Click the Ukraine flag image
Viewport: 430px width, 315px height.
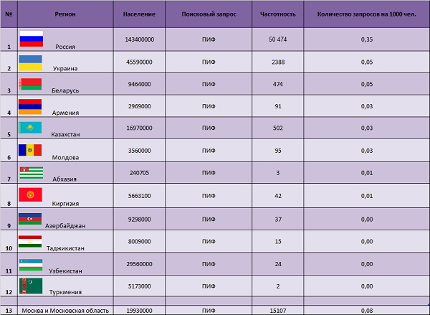click(x=30, y=63)
